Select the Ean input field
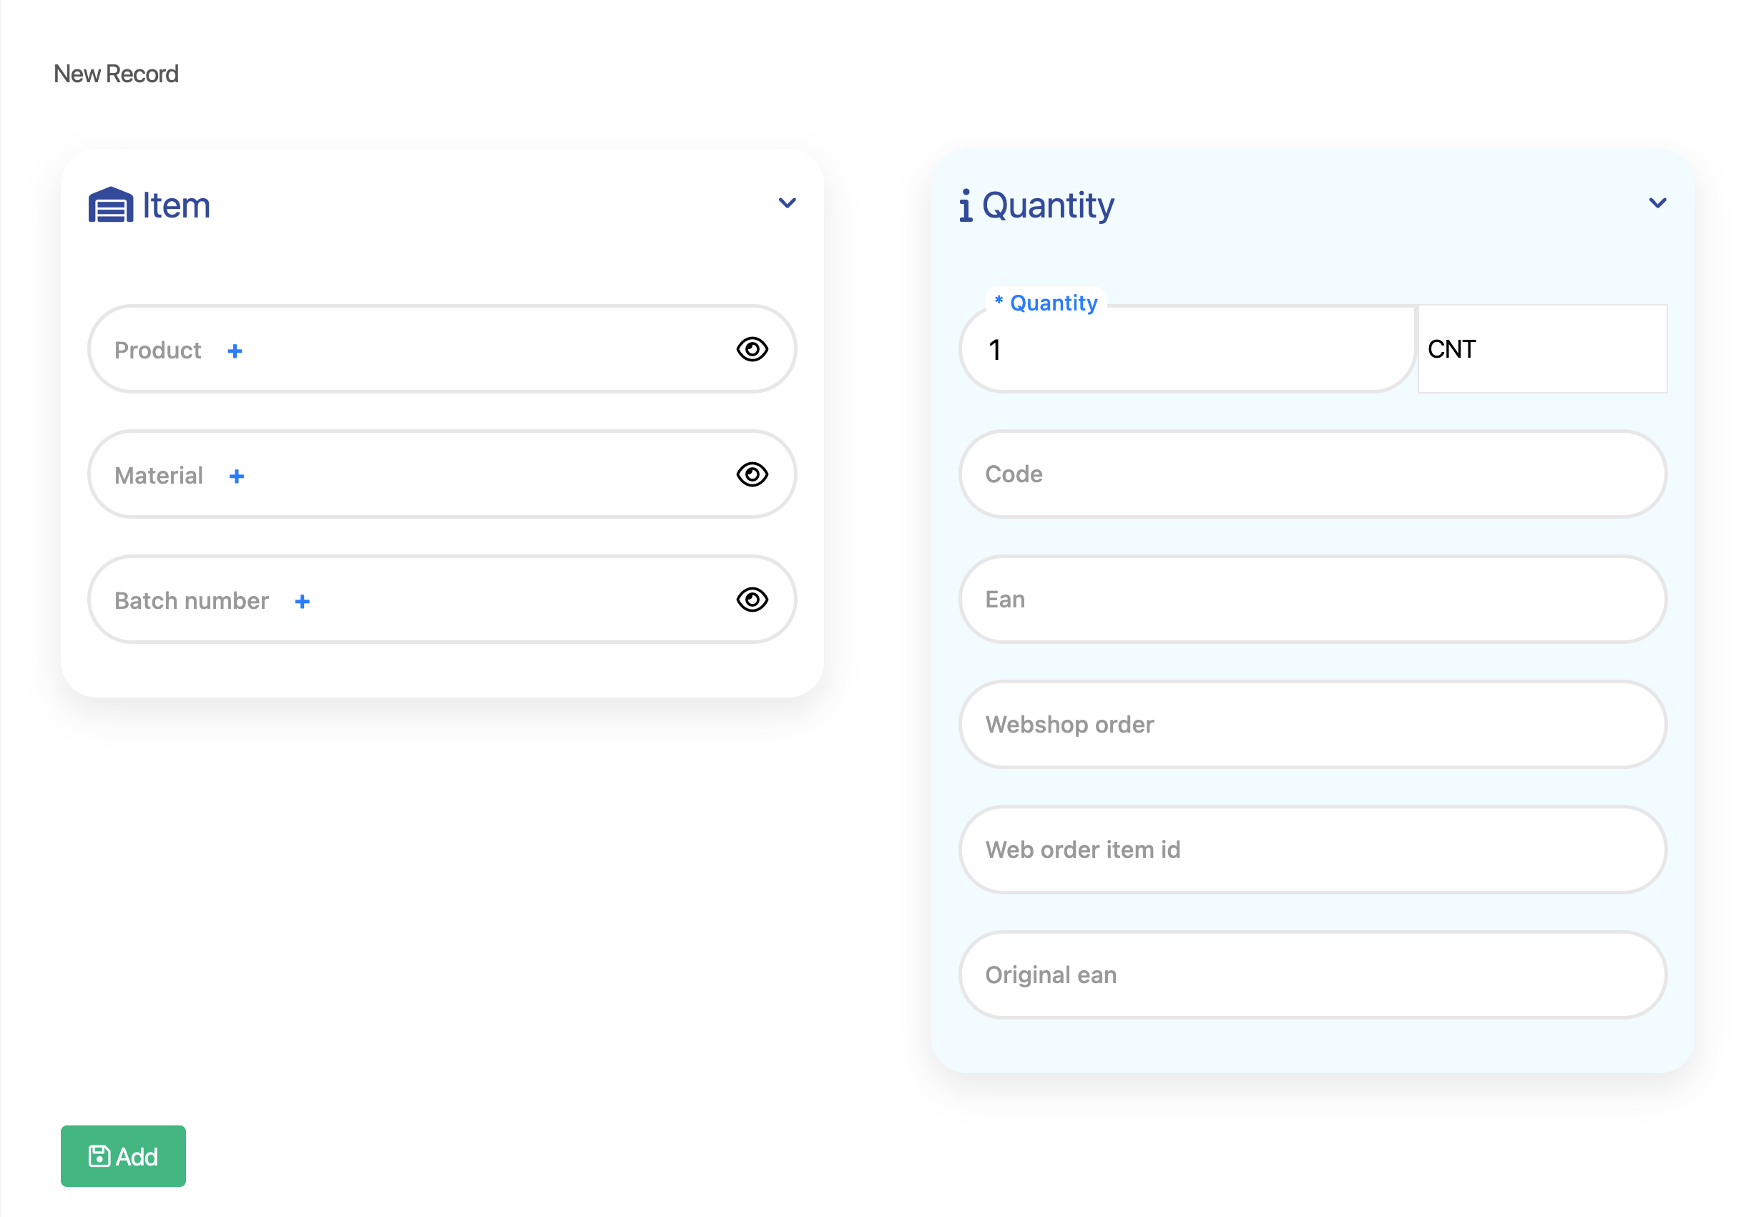1751x1217 pixels. (1312, 600)
